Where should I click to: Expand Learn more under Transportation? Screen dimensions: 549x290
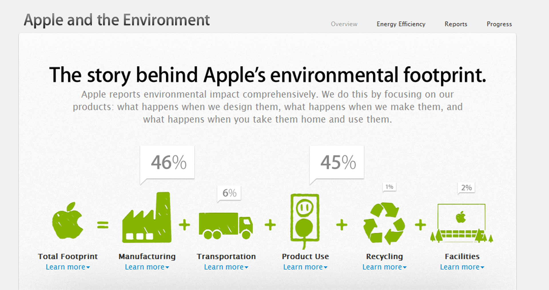coord(226,267)
